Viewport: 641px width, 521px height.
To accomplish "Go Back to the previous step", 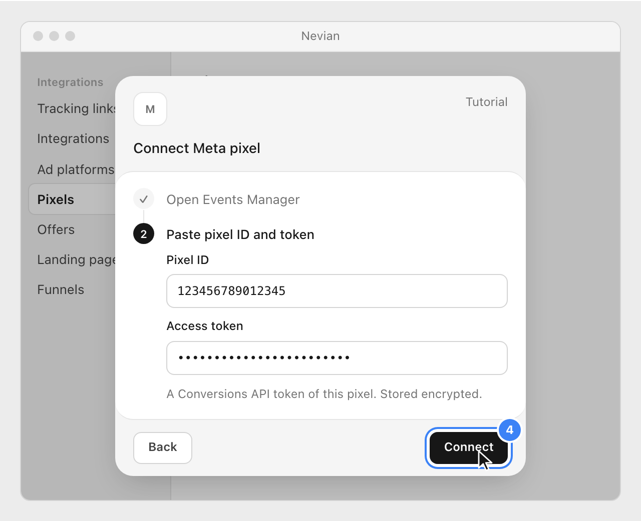I will pos(163,447).
